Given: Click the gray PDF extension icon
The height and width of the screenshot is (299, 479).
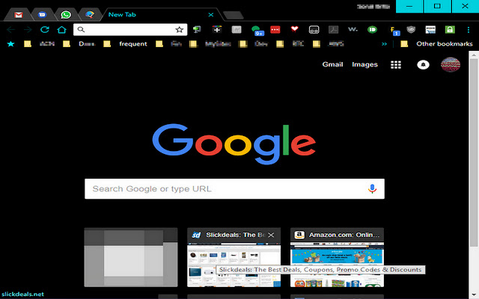Looking at the screenshot, I should point(333,30).
